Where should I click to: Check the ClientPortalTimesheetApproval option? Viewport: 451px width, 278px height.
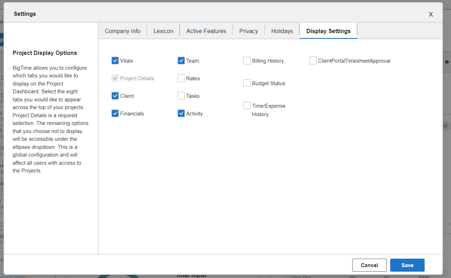pos(313,61)
